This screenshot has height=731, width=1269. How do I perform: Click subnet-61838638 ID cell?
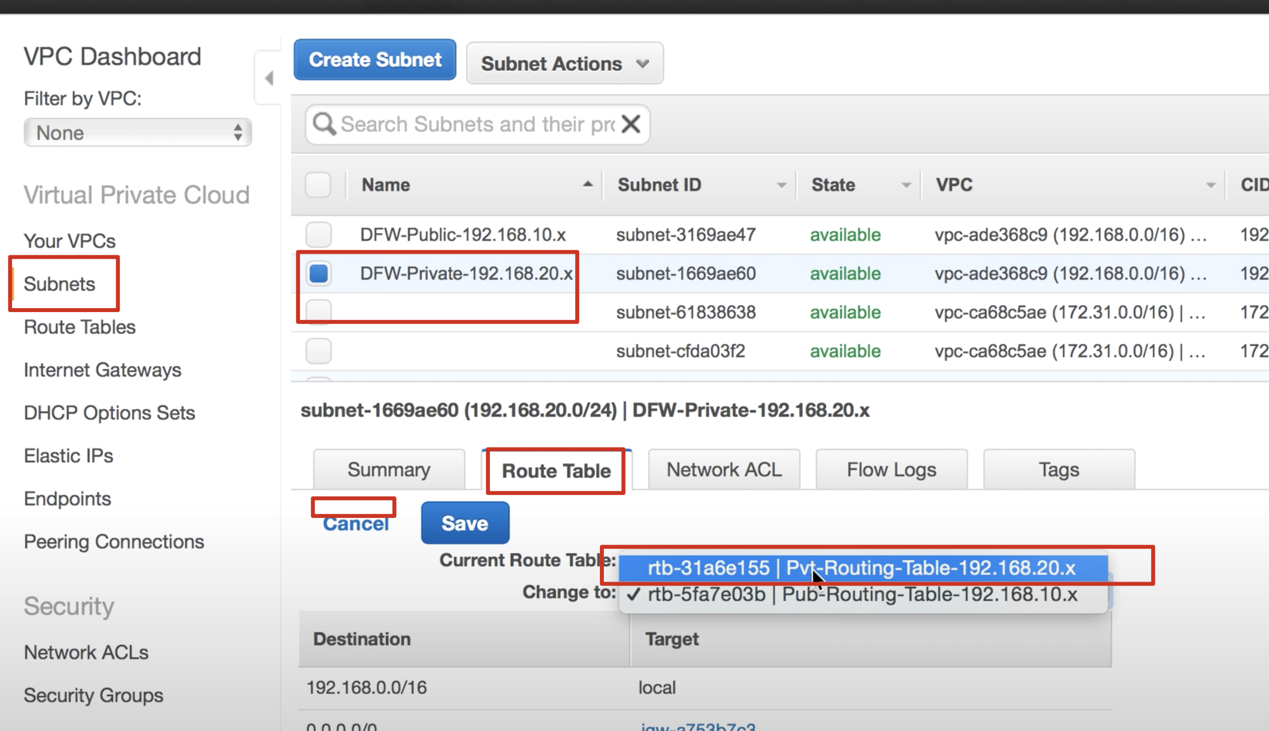tap(686, 312)
